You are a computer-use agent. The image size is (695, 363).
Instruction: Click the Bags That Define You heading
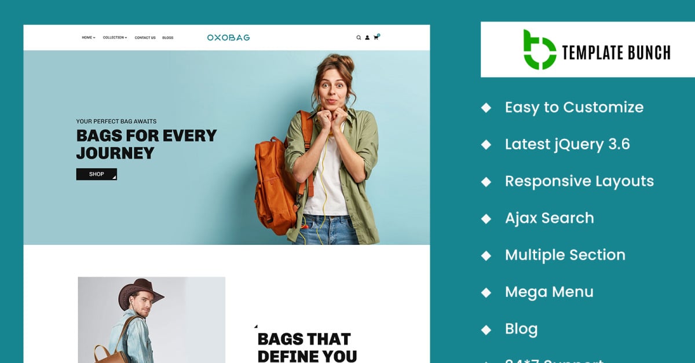(x=307, y=347)
